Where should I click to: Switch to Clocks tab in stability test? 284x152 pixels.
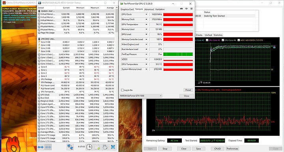click(199, 35)
